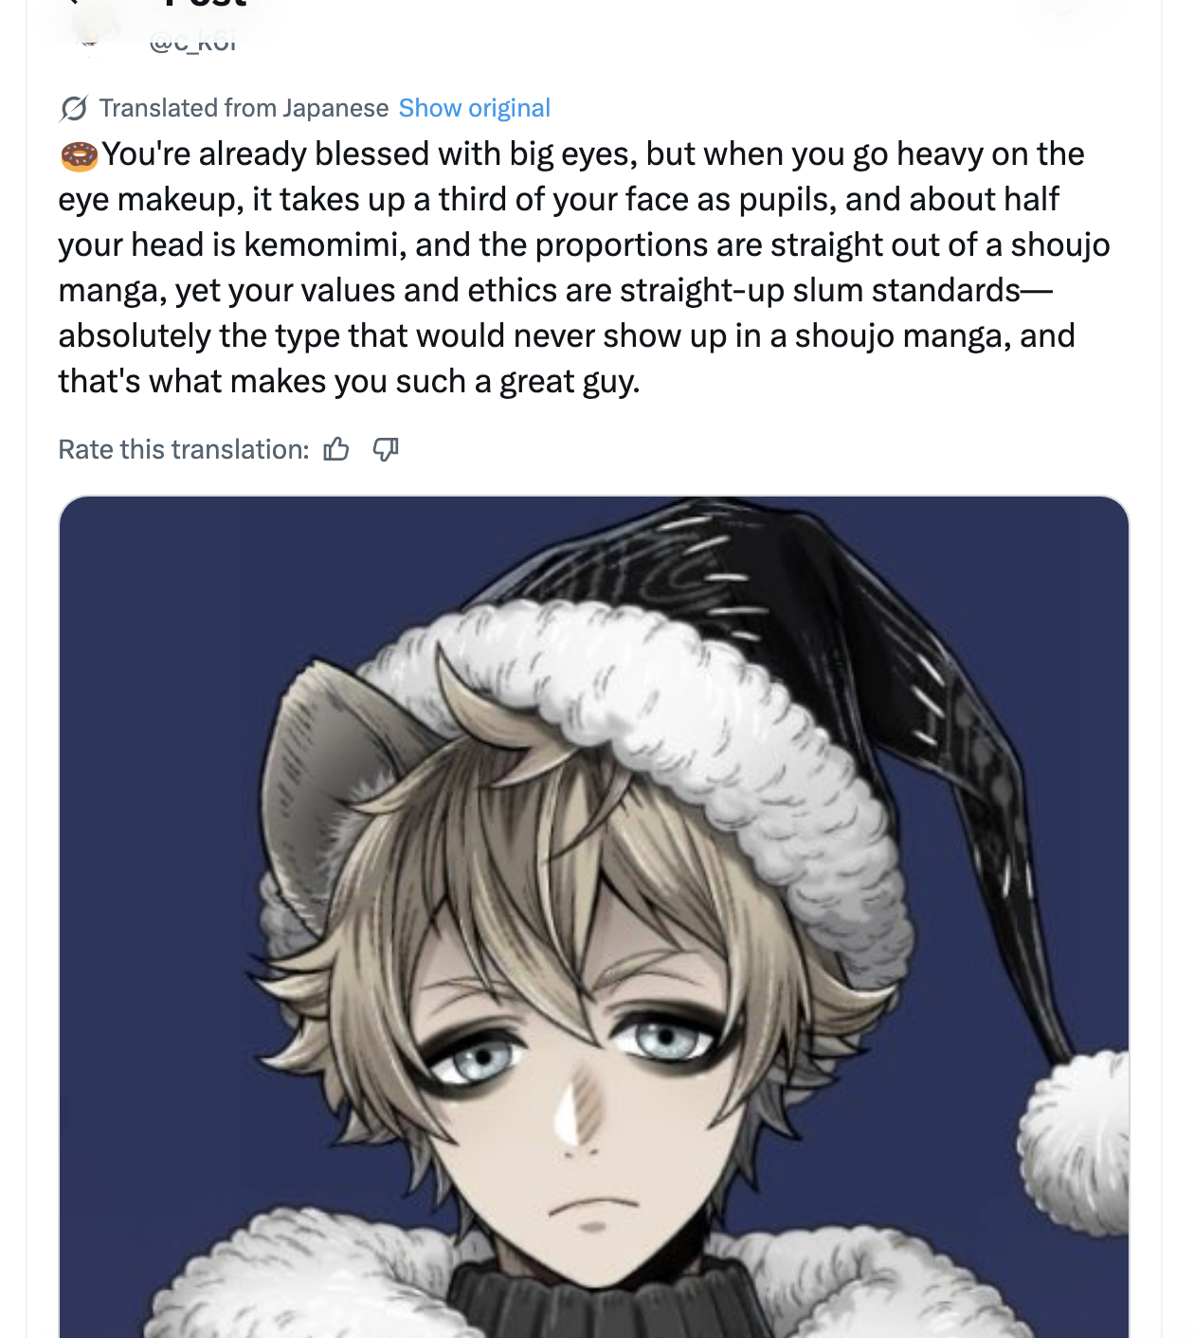
Task: Open the attached anime character illustration
Action: click(x=594, y=916)
